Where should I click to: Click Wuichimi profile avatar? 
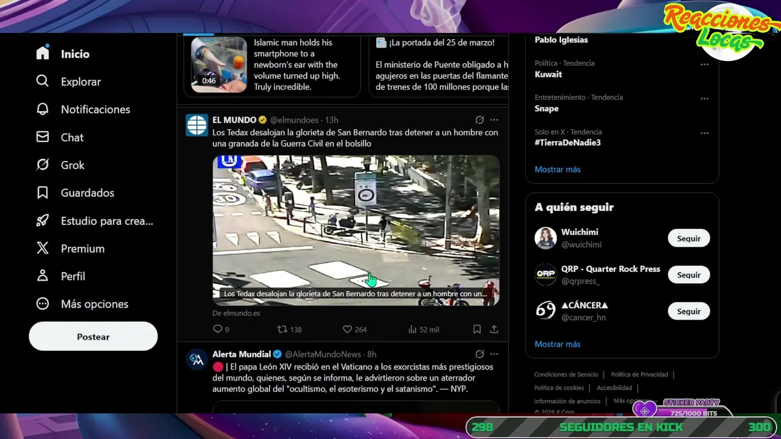[x=545, y=238]
